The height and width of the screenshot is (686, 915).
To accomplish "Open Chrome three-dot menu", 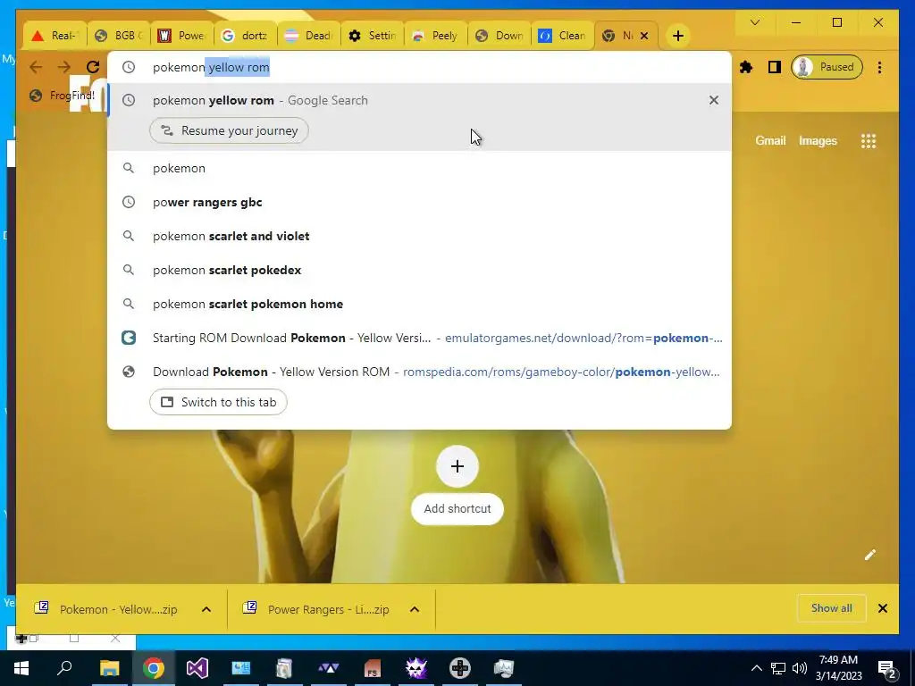I will coord(879,67).
